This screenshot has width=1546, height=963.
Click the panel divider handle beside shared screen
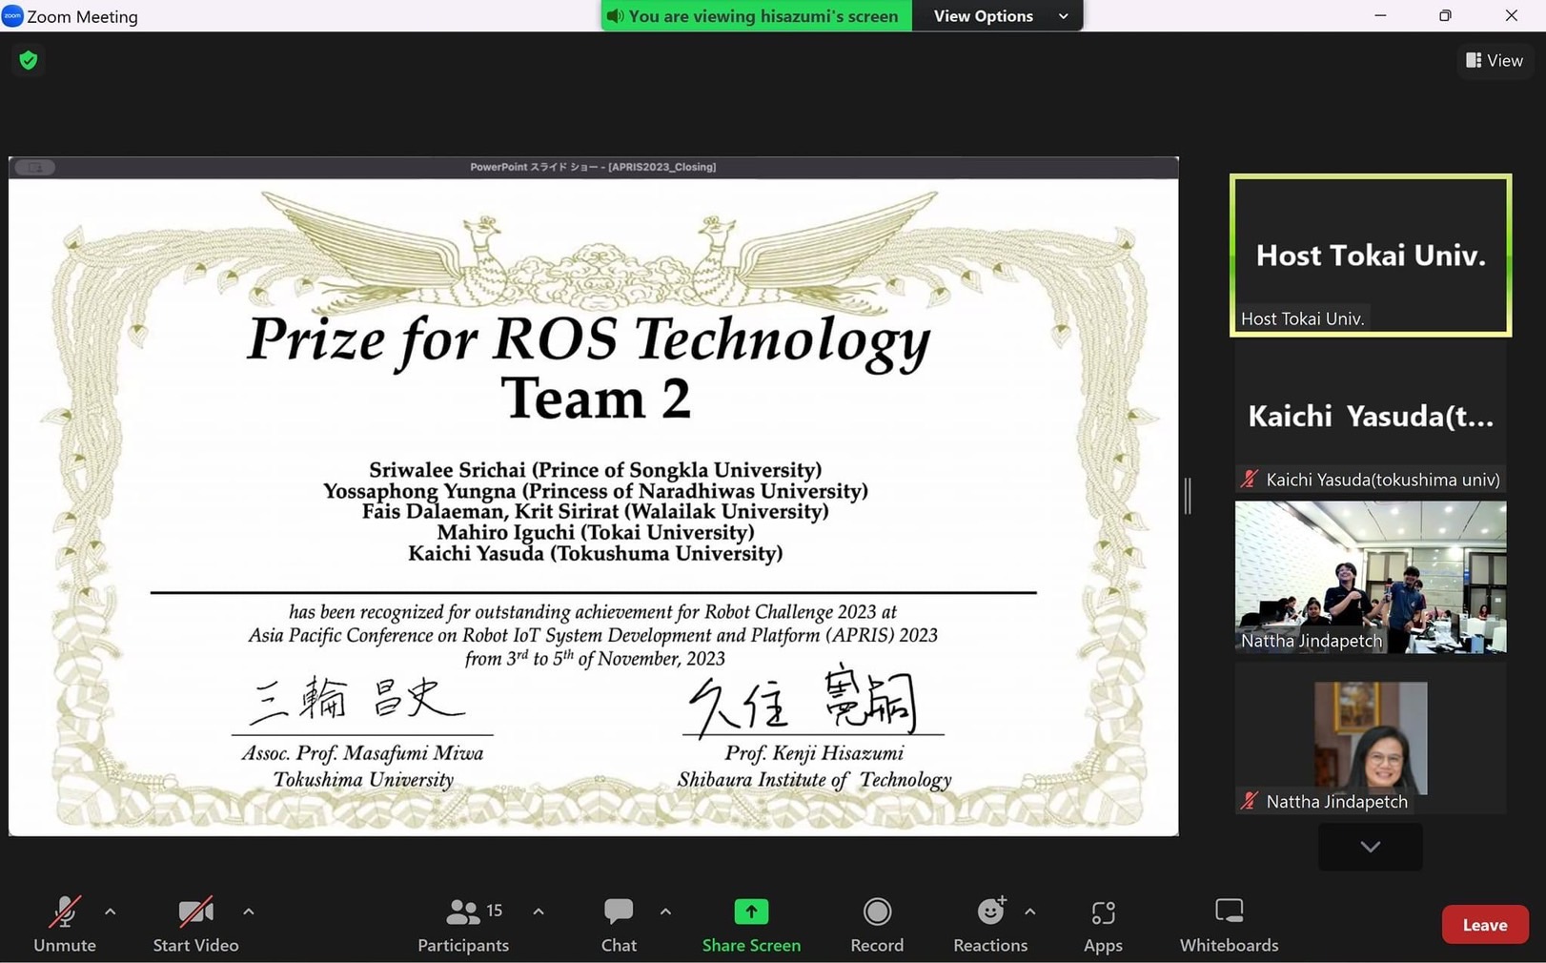pos(1188,496)
